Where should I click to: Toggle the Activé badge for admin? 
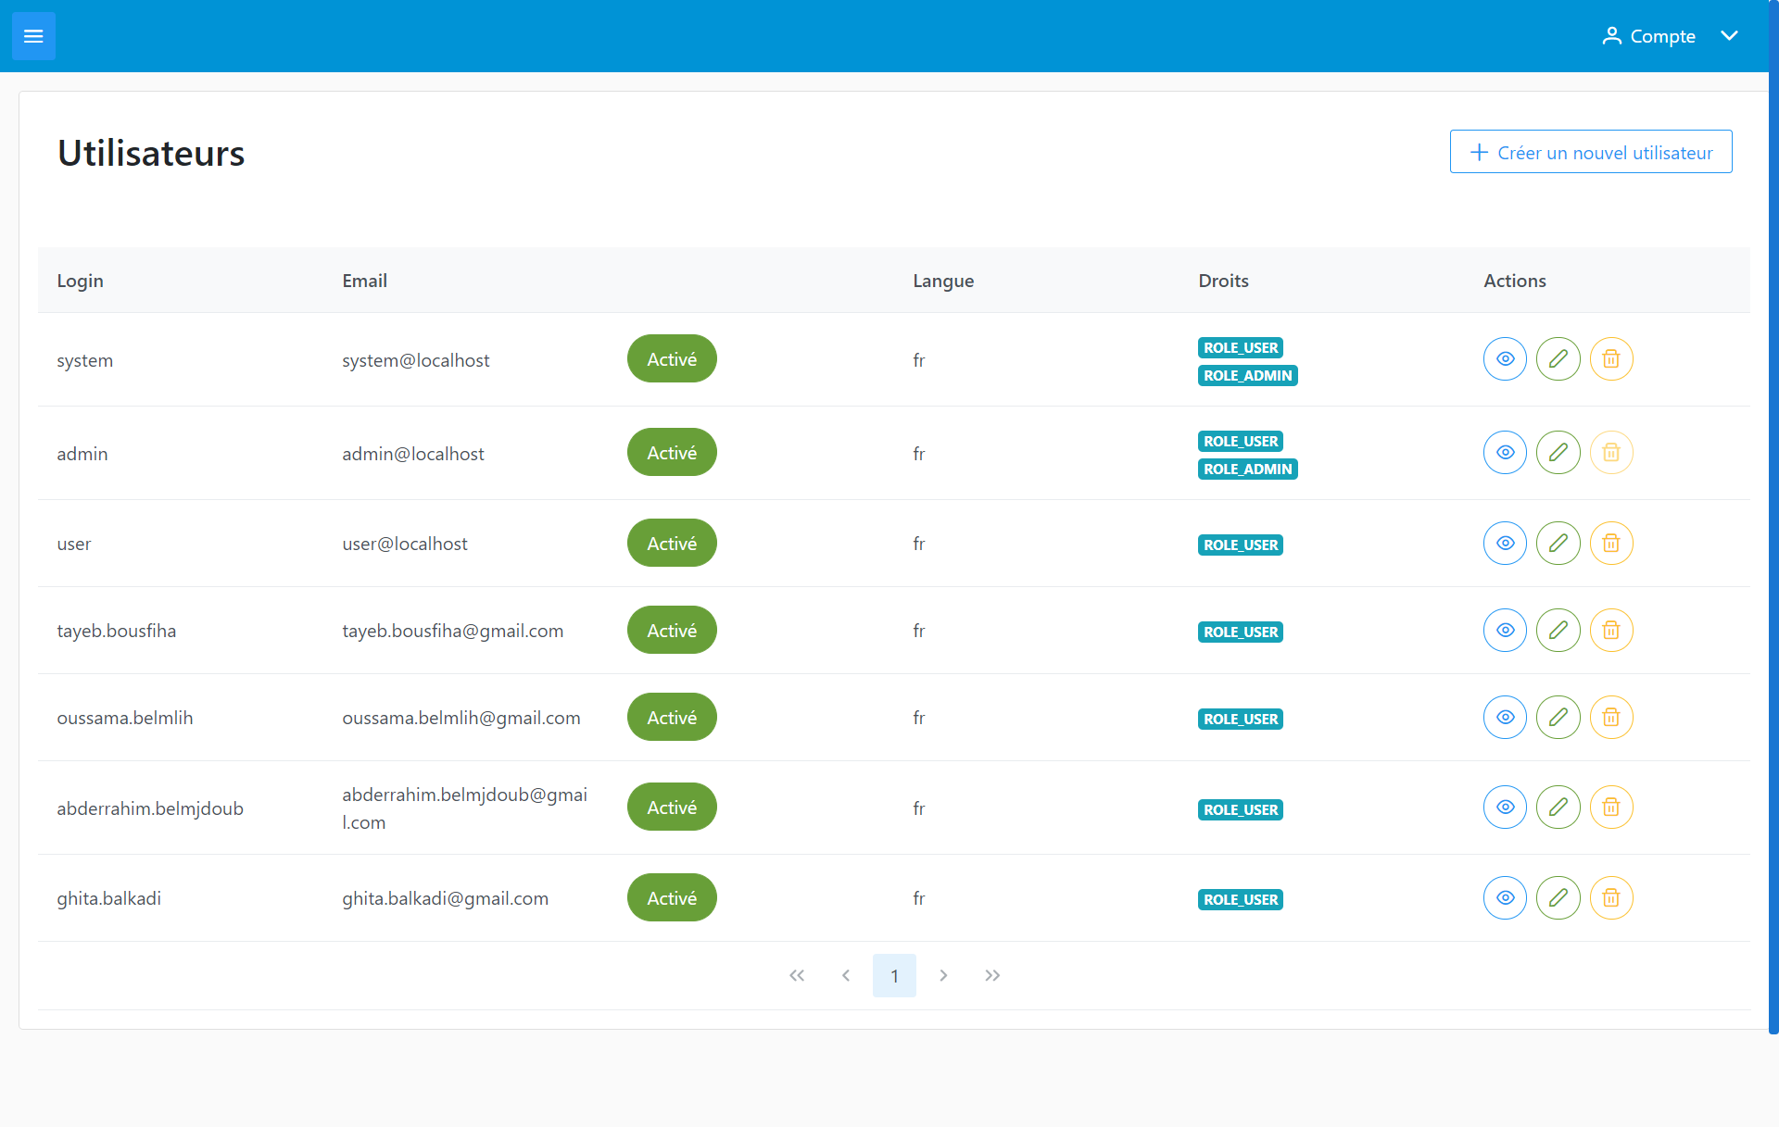[x=671, y=452]
